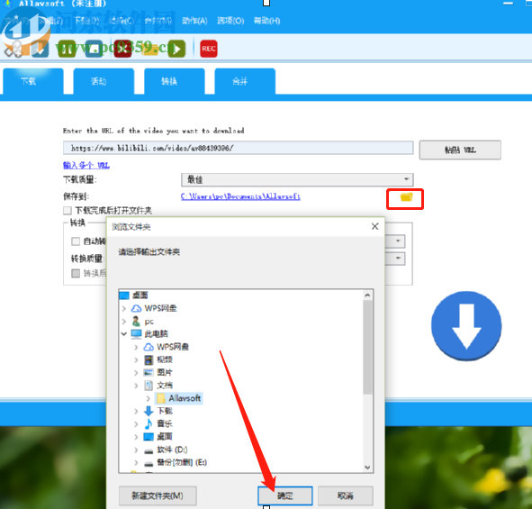Screen dimensions: 532x509
Task: Open the 帮助(H) menu
Action: [x=266, y=21]
